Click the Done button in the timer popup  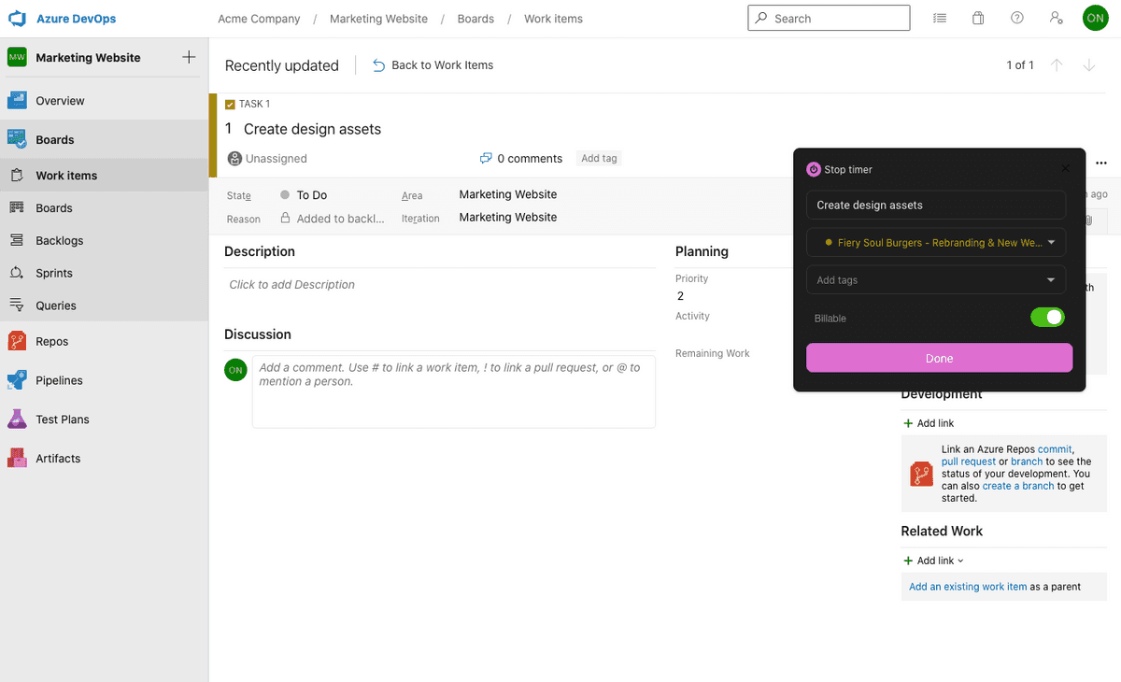(938, 358)
